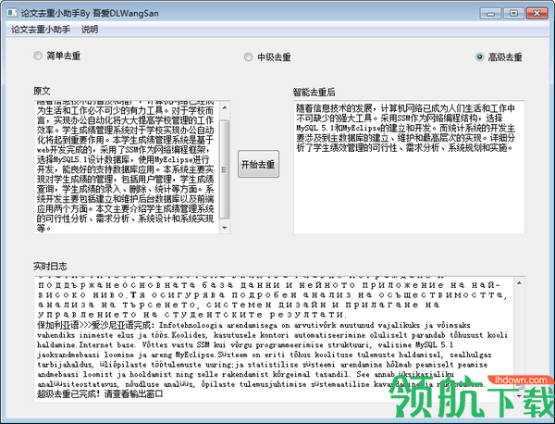
Task: Click the 原文 box scroll down arrow
Action: [x=225, y=228]
